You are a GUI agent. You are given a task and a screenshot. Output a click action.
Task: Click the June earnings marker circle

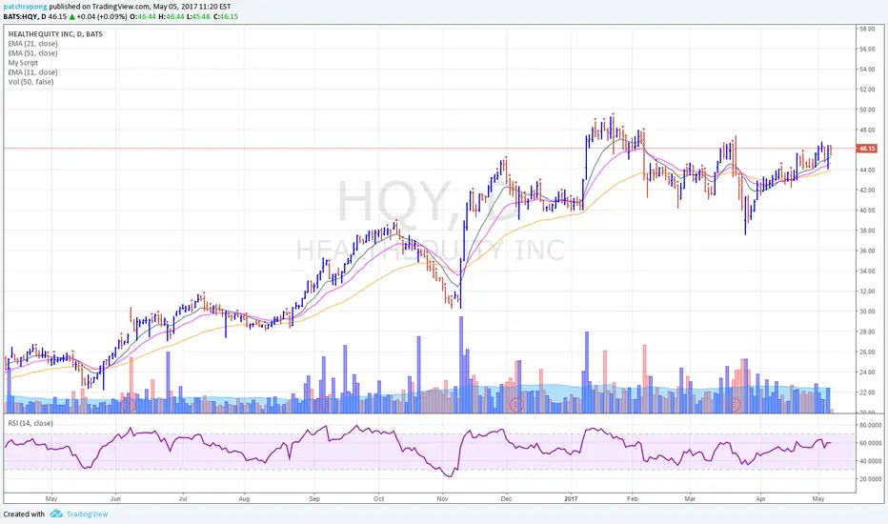[129, 405]
